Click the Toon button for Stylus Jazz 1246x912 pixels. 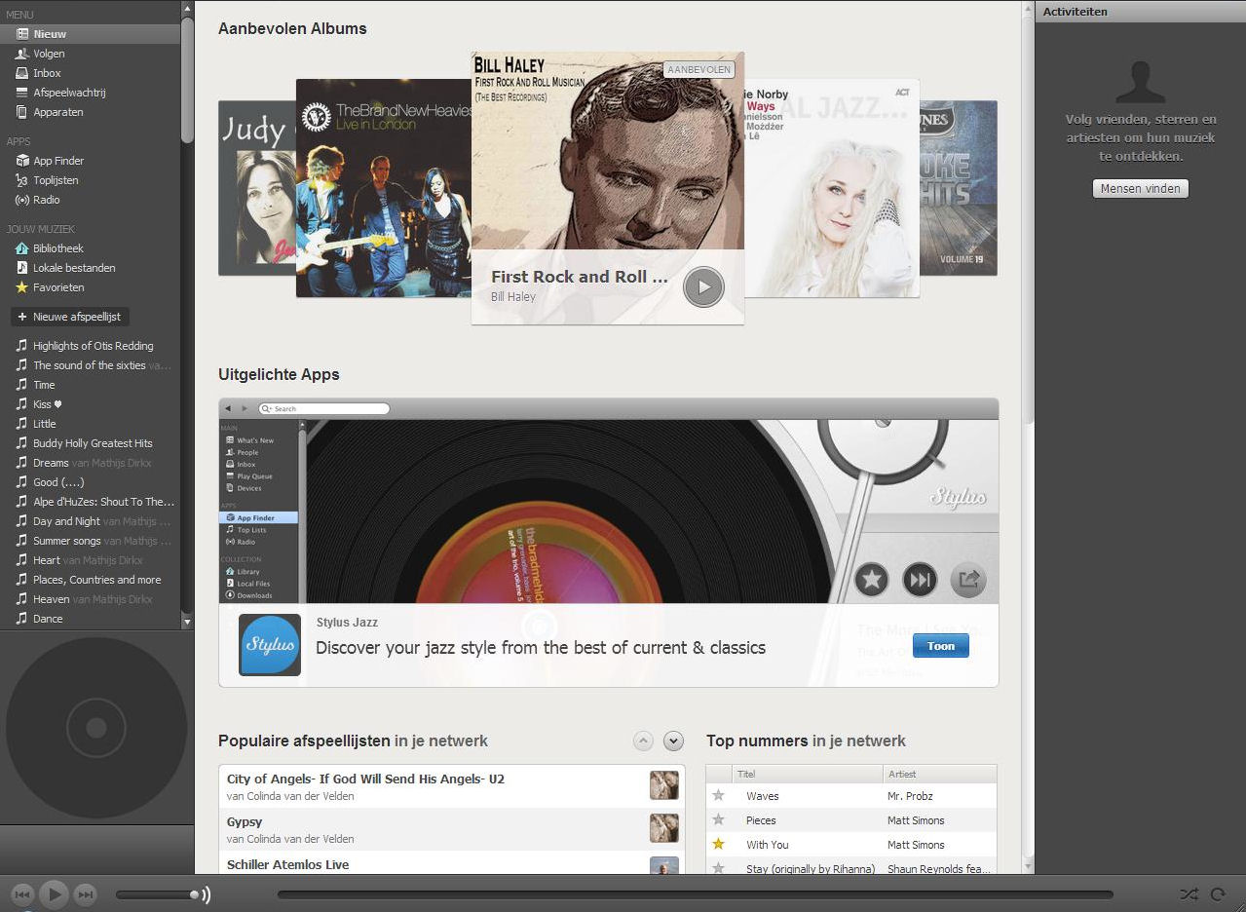[940, 646]
